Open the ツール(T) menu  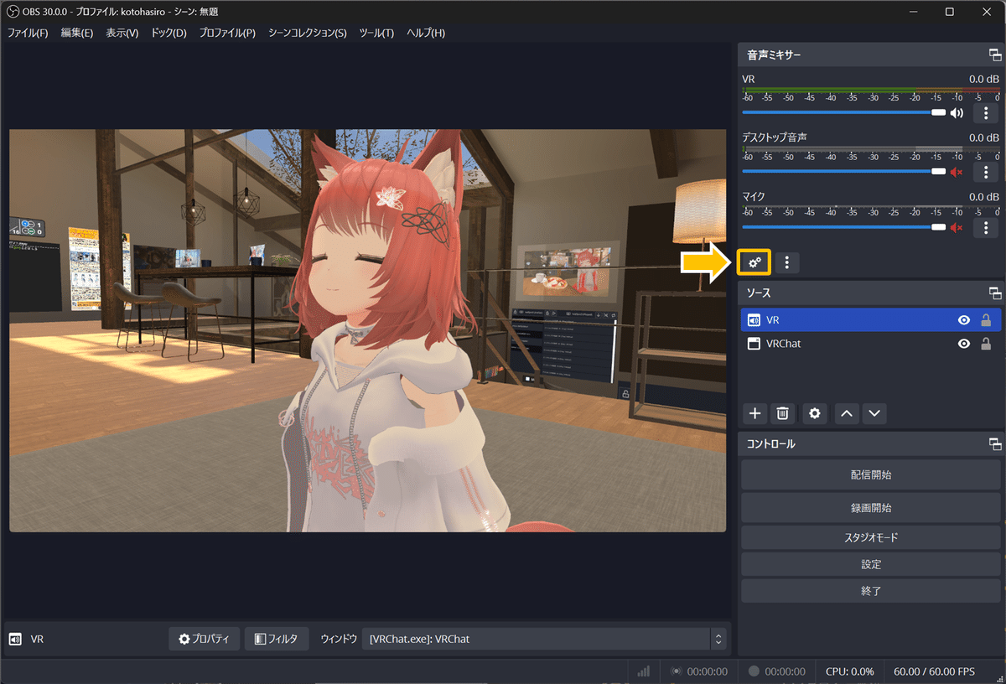tap(376, 33)
